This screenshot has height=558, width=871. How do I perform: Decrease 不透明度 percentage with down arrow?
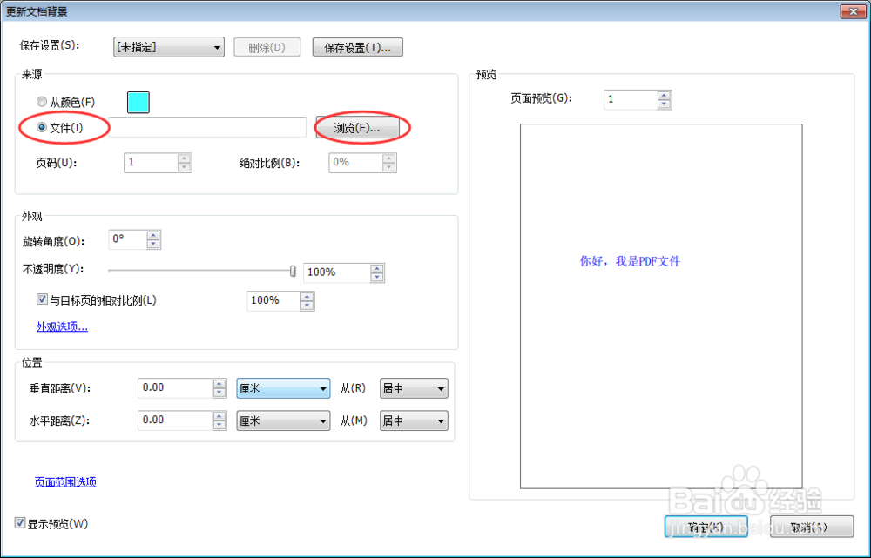377,277
